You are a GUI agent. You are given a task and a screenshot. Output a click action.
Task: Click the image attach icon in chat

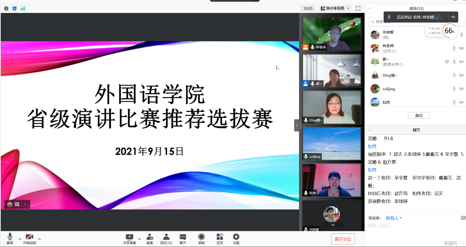tap(463, 218)
